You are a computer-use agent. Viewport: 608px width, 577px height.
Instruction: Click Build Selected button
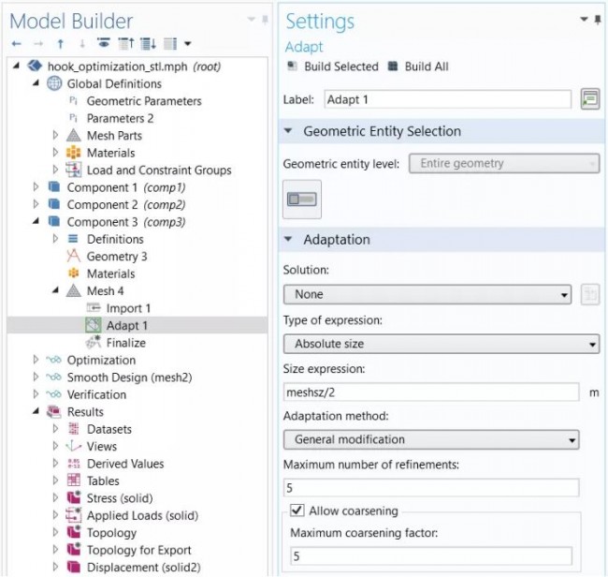tap(332, 67)
